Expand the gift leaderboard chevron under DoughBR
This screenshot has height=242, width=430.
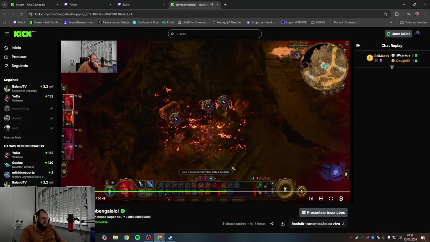392,67
